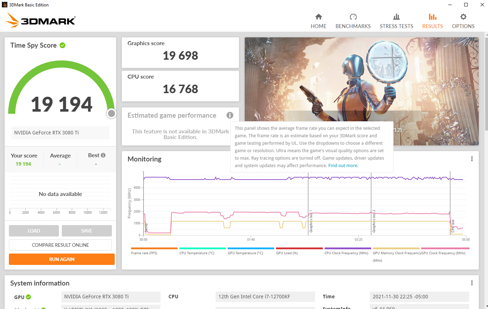The image size is (488, 309).
Task: Open Options via the gear icon
Action: coord(463,17)
